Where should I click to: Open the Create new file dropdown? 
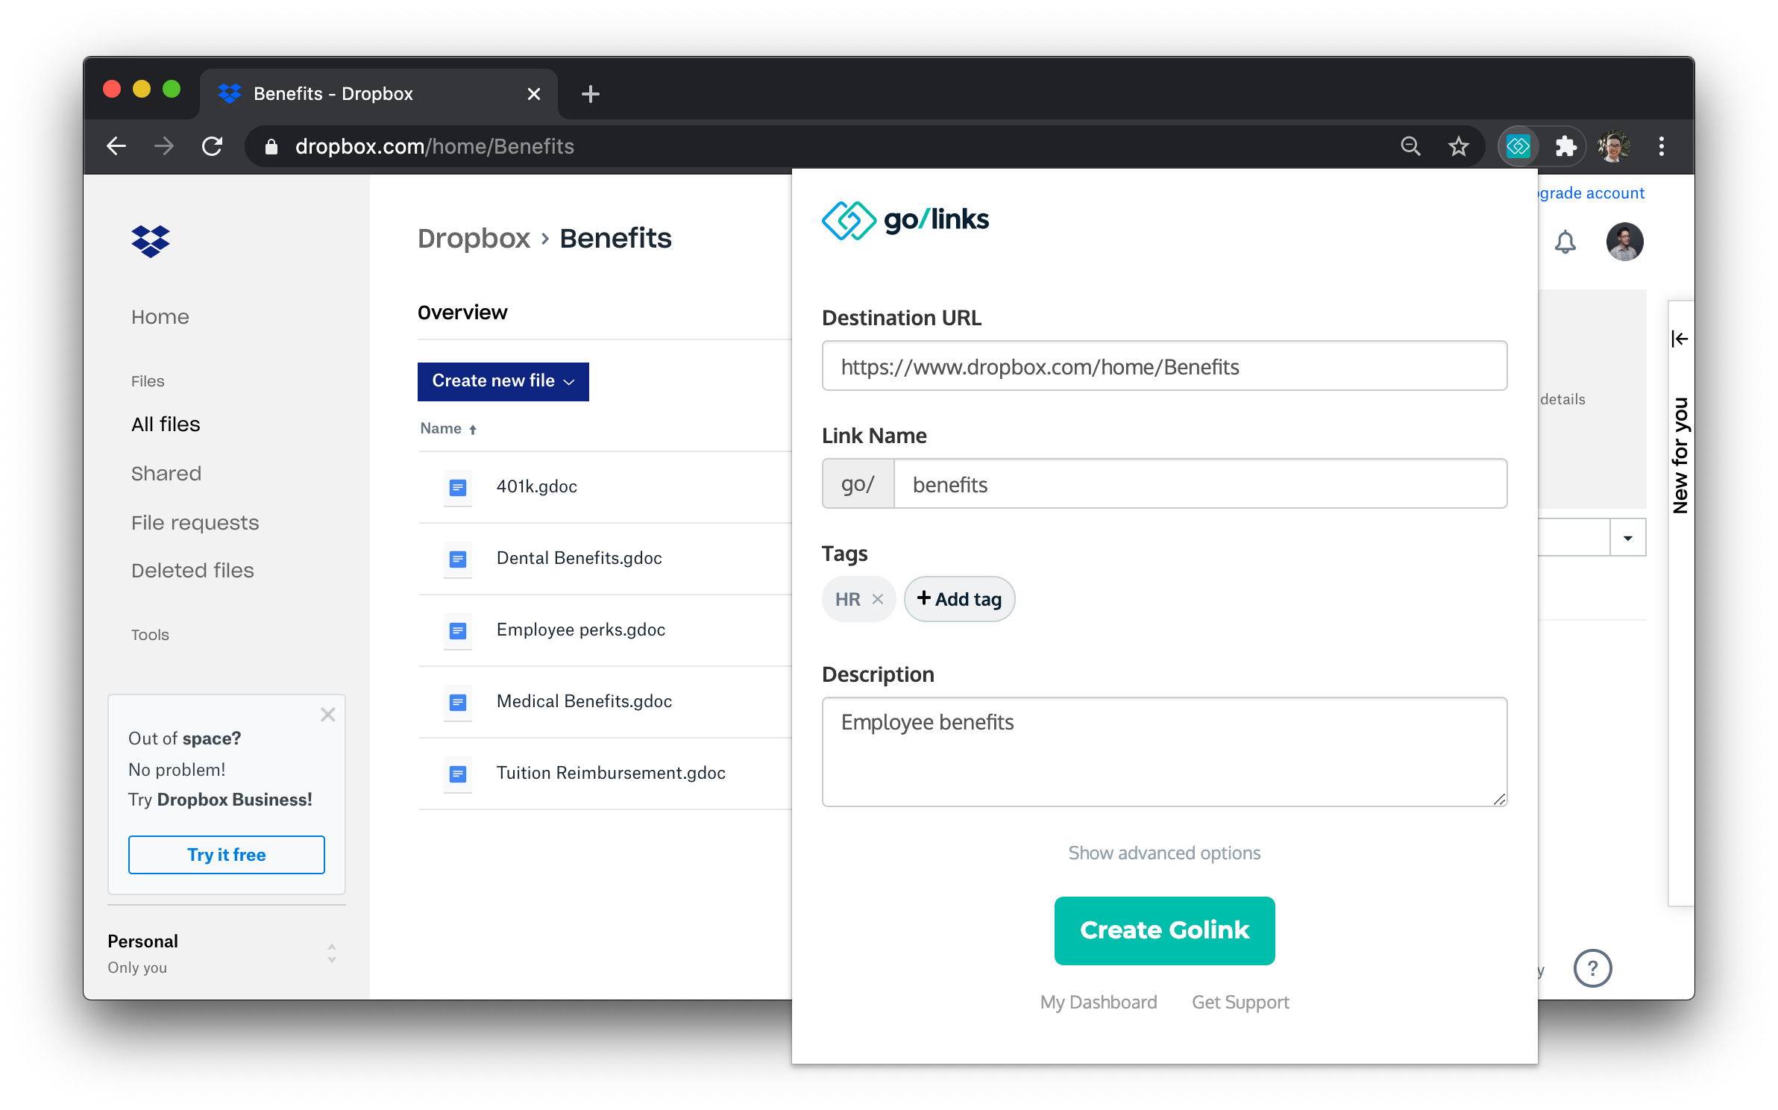[x=503, y=381]
